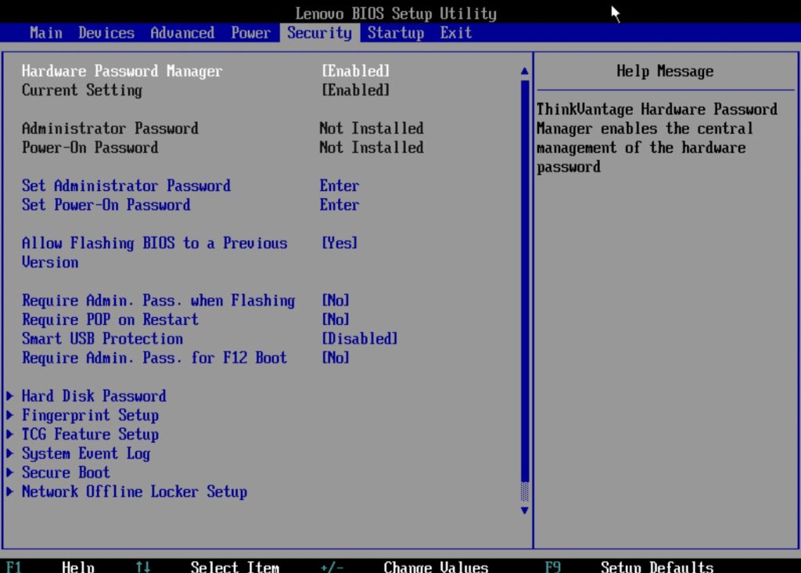801x573 pixels.
Task: Select Set Administrator Password option
Action: (126, 186)
